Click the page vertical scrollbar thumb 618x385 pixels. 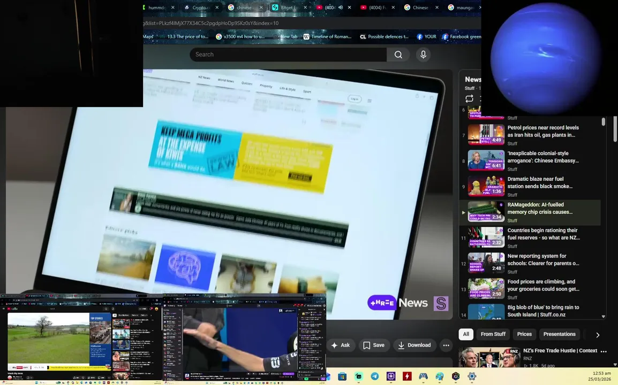[x=616, y=129]
